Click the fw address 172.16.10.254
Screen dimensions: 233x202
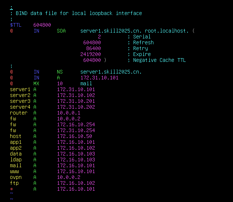[x=76, y=124]
